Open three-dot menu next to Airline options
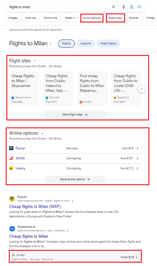The width and height of the screenshot is (157, 266). pos(42,133)
